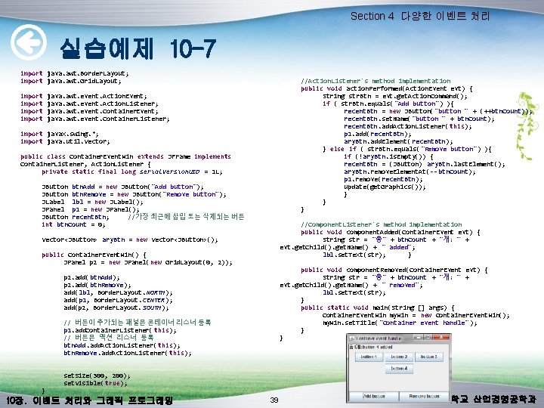Viewport: 544px width, 408px height.
Task: Click the 'public static void main' line
Action: [378, 308]
